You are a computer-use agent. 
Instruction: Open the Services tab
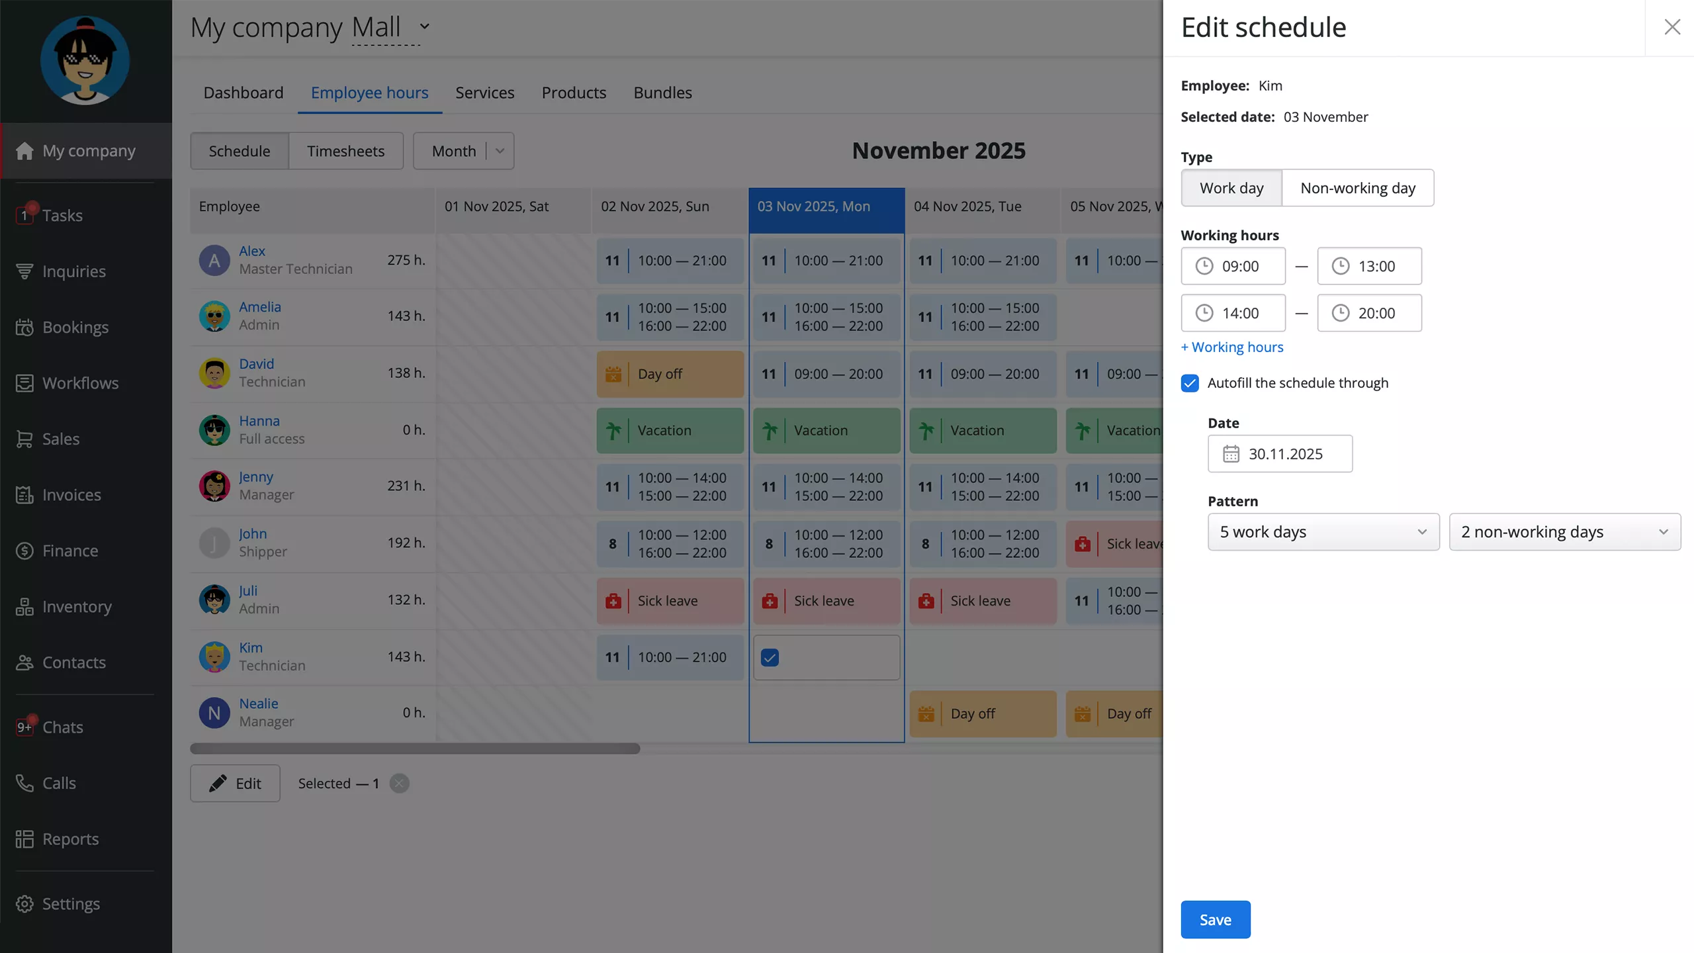(484, 93)
